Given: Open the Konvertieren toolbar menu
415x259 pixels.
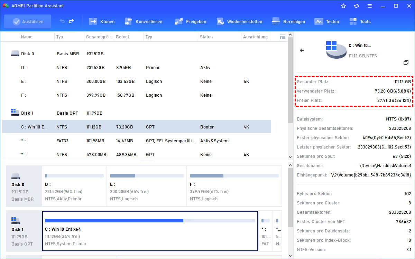Looking at the screenshot, I should tap(143, 21).
